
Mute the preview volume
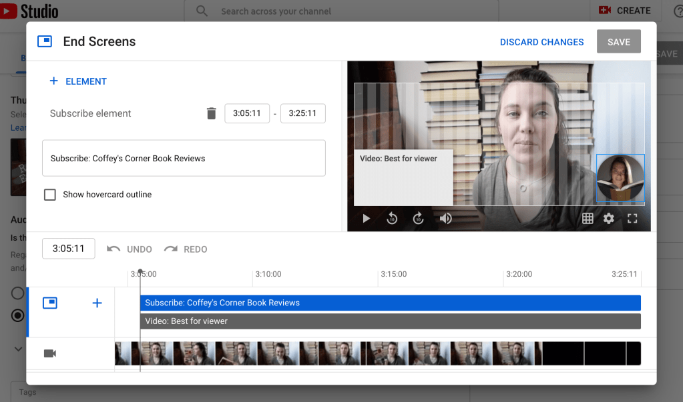coord(446,218)
